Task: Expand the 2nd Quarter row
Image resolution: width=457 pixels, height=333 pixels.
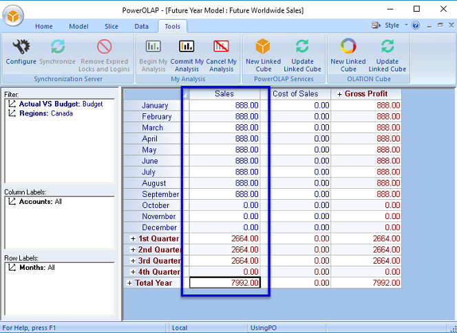Action: [x=133, y=249]
